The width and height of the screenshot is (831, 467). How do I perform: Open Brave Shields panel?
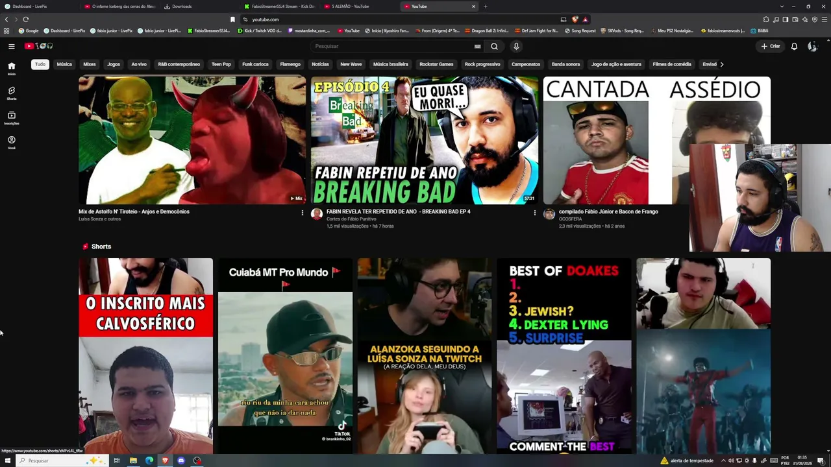[x=575, y=19]
